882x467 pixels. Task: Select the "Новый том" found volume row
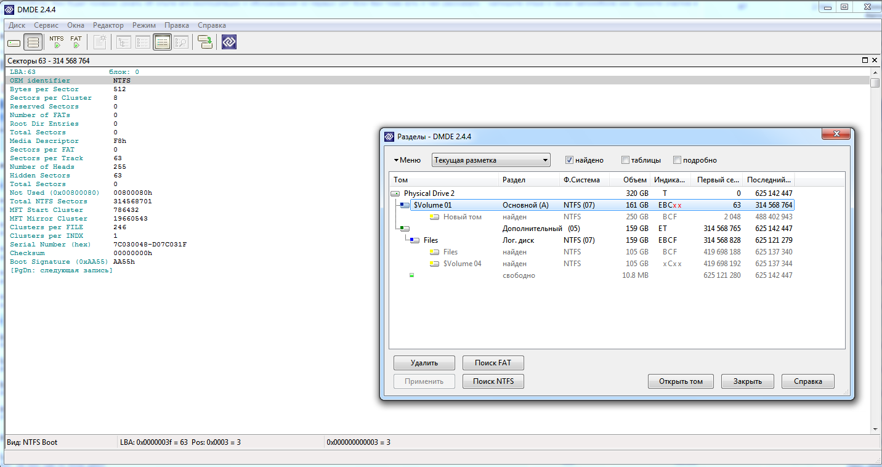pos(463,217)
